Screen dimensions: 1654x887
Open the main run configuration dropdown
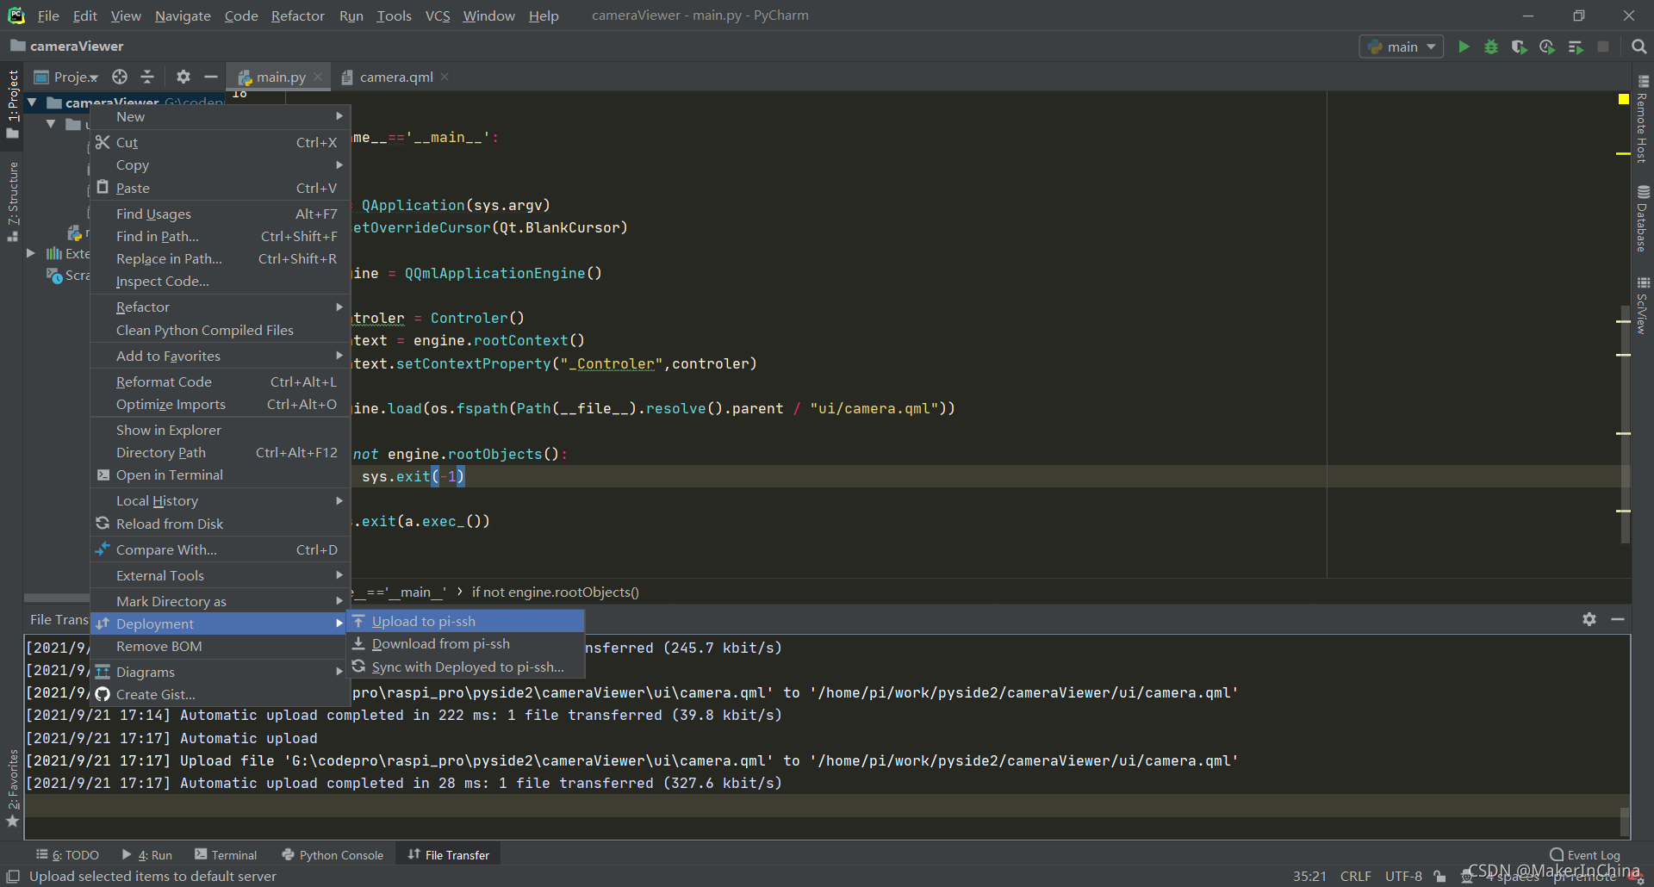[x=1402, y=47]
